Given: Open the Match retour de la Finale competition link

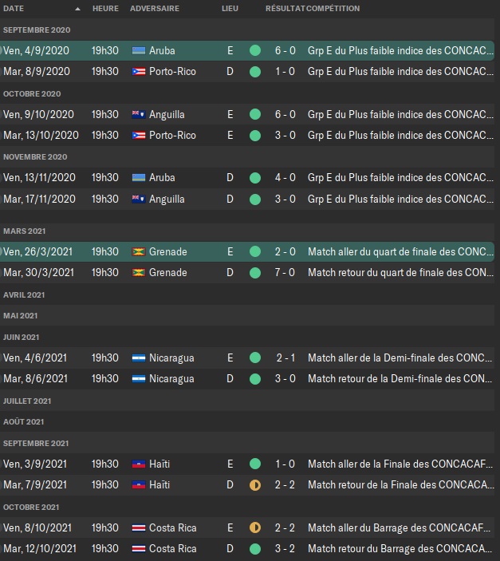Looking at the screenshot, I should pyautogui.click(x=399, y=484).
